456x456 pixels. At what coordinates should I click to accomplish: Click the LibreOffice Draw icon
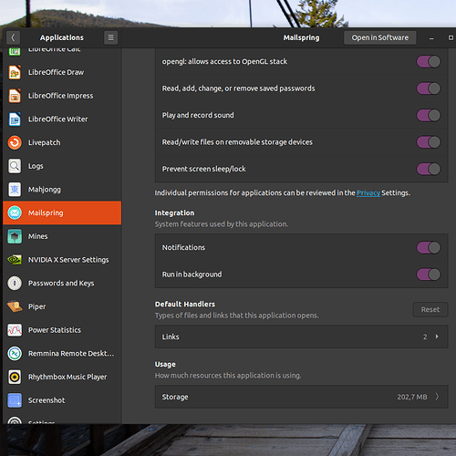15,72
